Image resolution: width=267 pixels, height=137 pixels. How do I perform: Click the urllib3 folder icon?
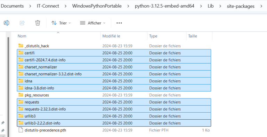(x=21, y=116)
